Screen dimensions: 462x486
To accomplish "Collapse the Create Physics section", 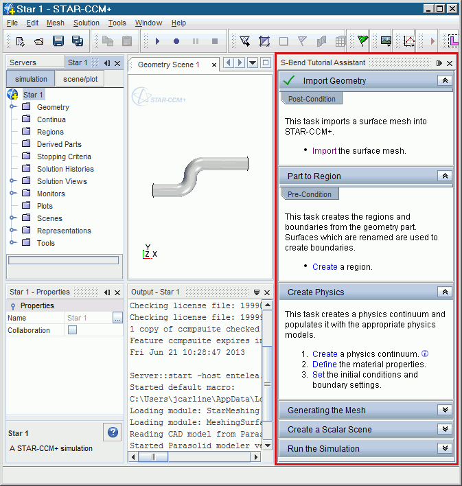I will (x=446, y=292).
